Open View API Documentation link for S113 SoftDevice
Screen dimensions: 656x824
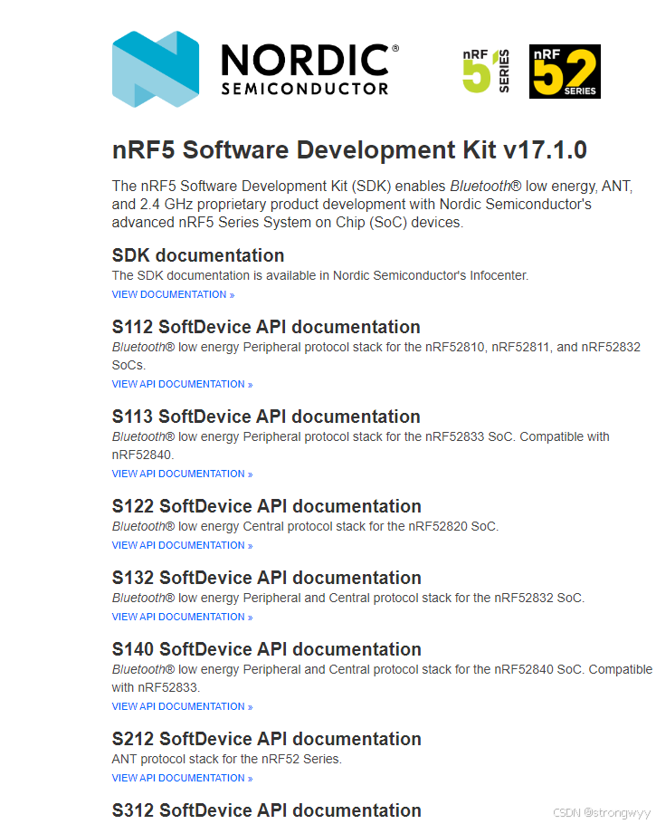tap(182, 474)
